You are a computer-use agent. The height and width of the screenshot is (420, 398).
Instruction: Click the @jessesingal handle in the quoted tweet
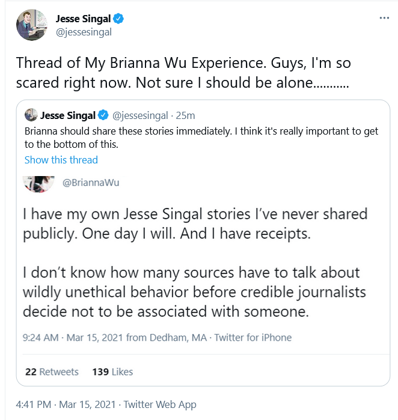(140, 115)
